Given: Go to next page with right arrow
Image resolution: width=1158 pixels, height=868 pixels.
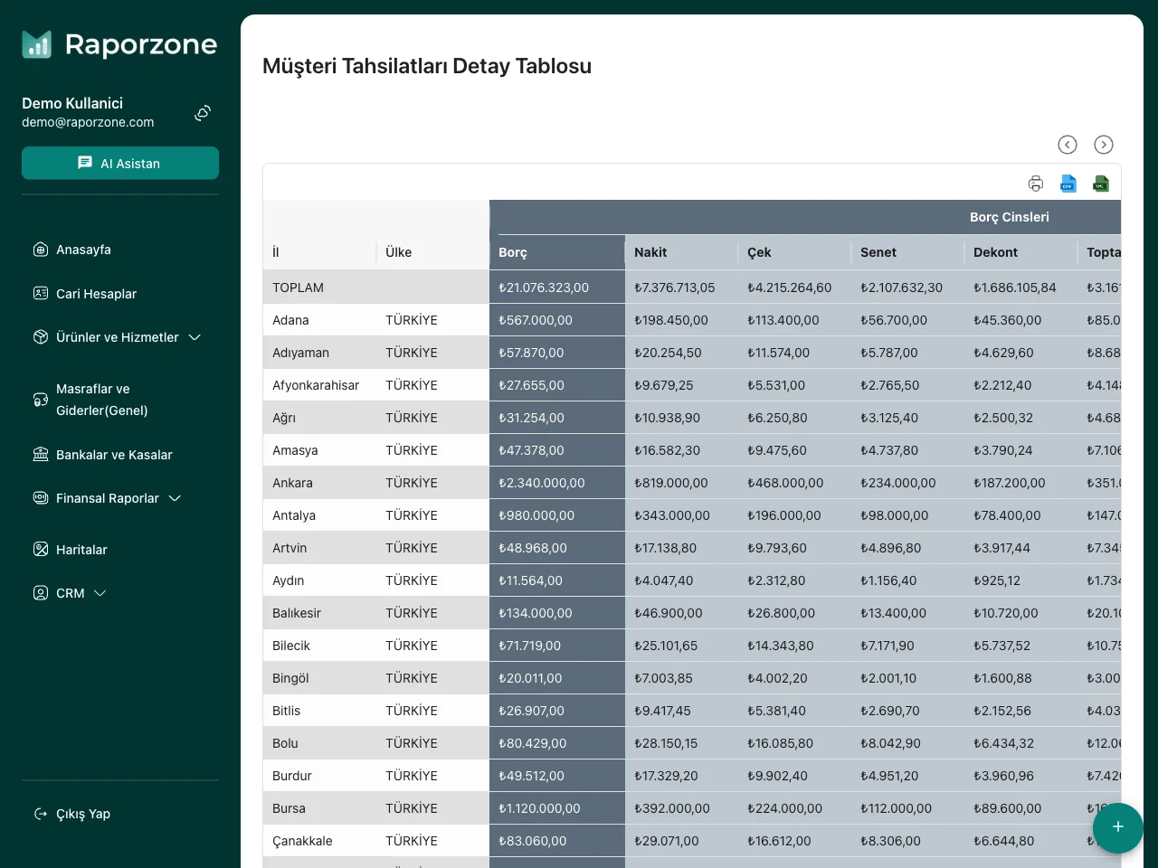Looking at the screenshot, I should (x=1104, y=145).
